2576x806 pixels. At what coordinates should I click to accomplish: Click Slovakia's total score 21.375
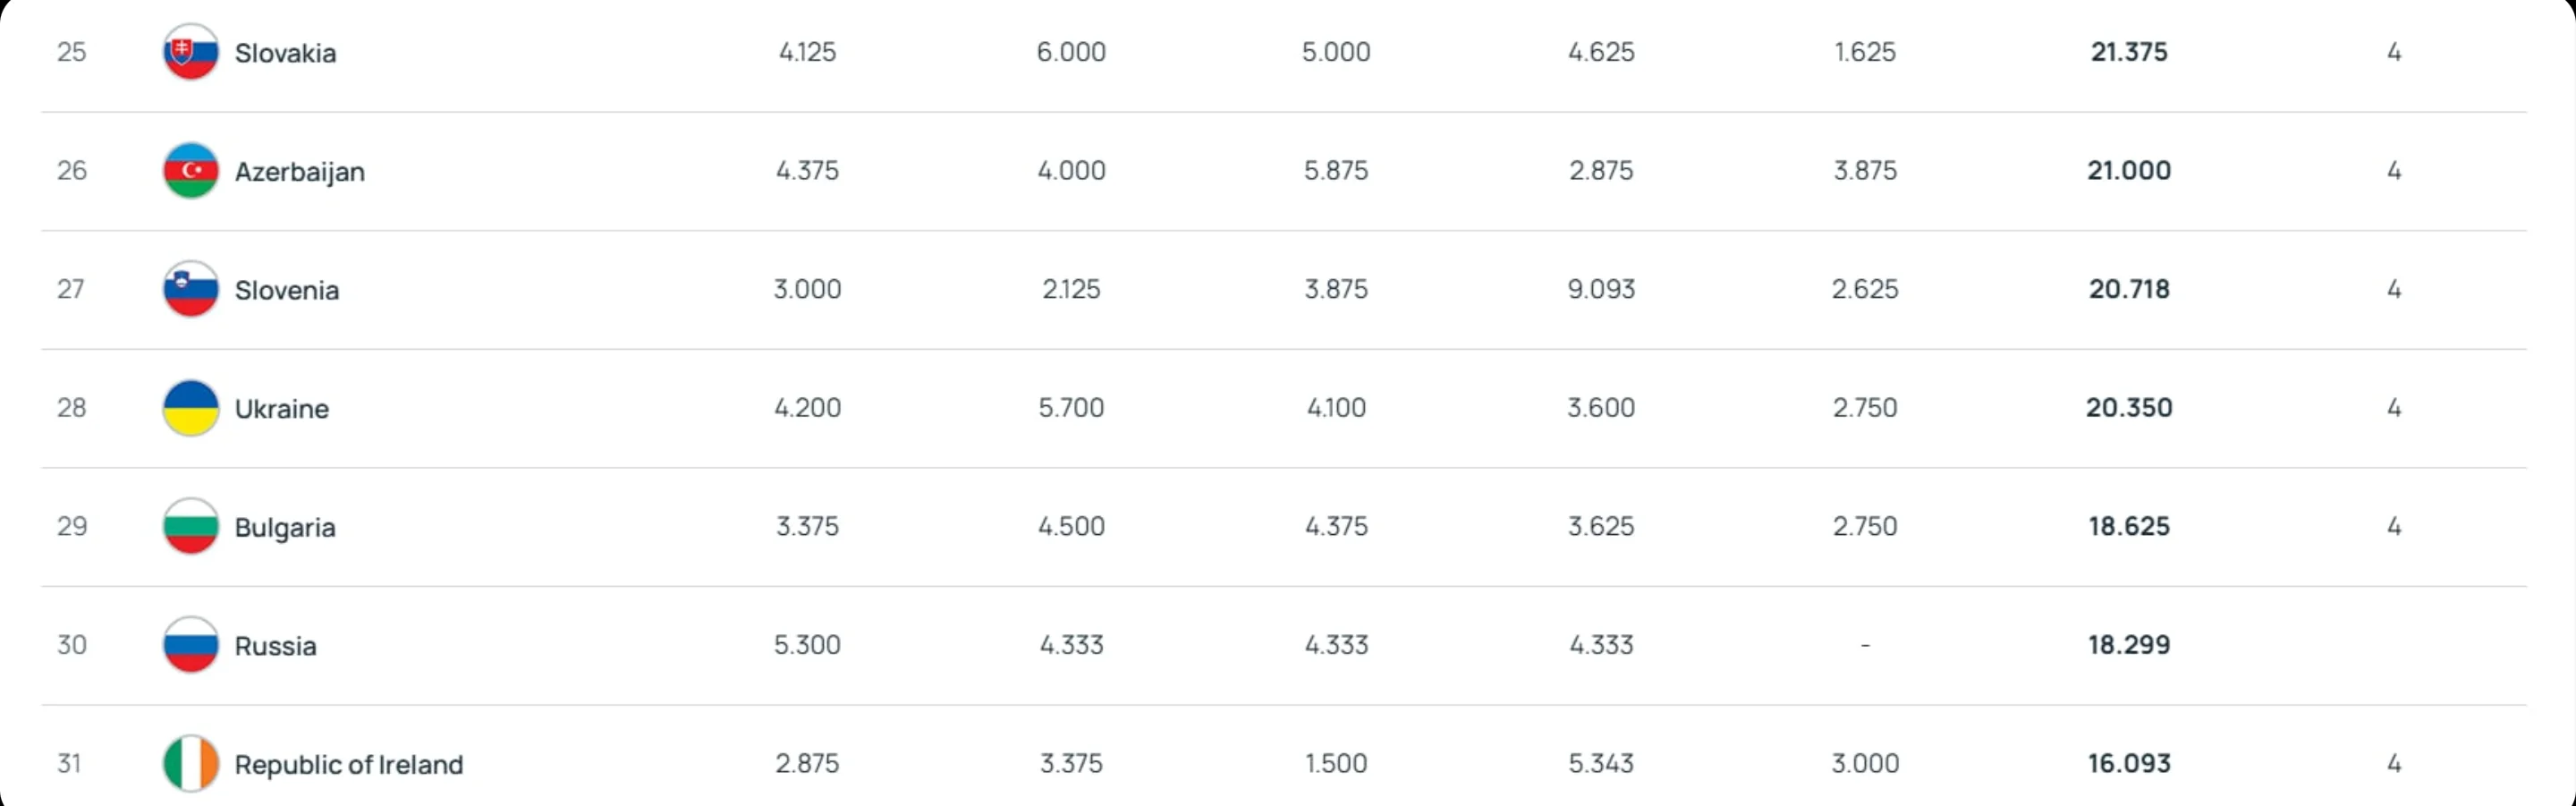2128,52
